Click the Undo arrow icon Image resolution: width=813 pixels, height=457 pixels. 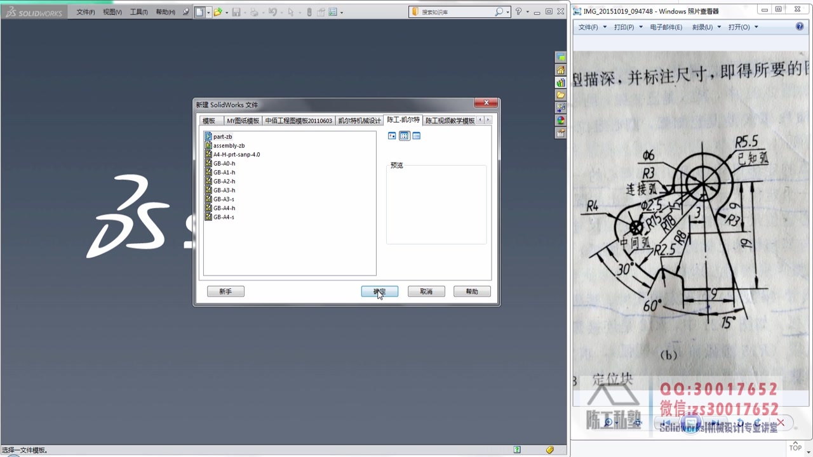(x=272, y=12)
